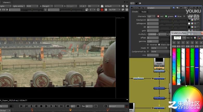The height and width of the screenshot is (112, 203).
Task: Click the gamma value field
Action: (x=153, y=41)
